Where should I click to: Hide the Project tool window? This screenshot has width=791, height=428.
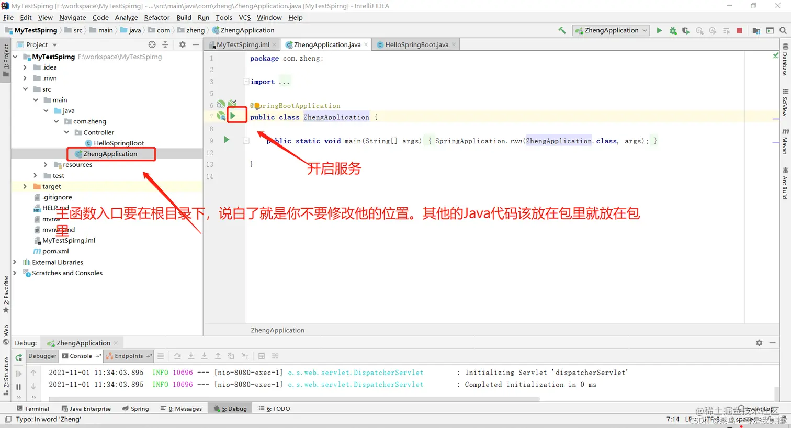196,44
